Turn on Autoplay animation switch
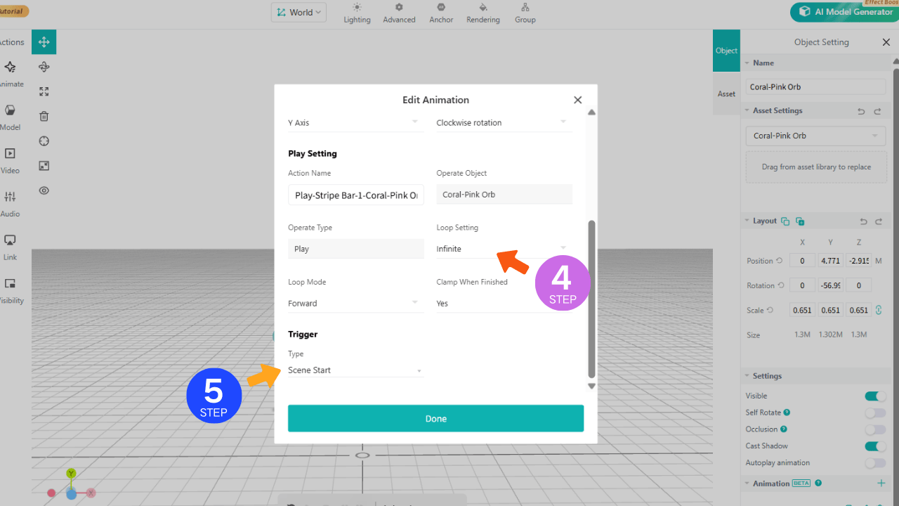The image size is (899, 506). point(874,463)
